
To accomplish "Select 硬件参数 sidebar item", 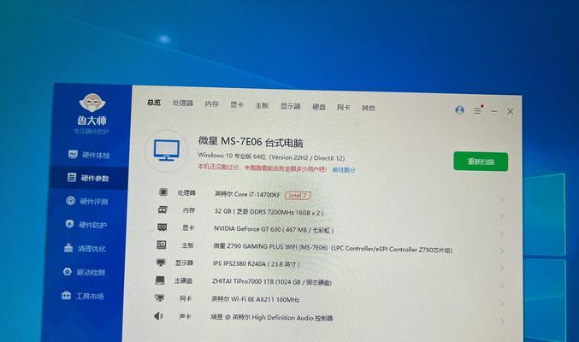I will 88,178.
